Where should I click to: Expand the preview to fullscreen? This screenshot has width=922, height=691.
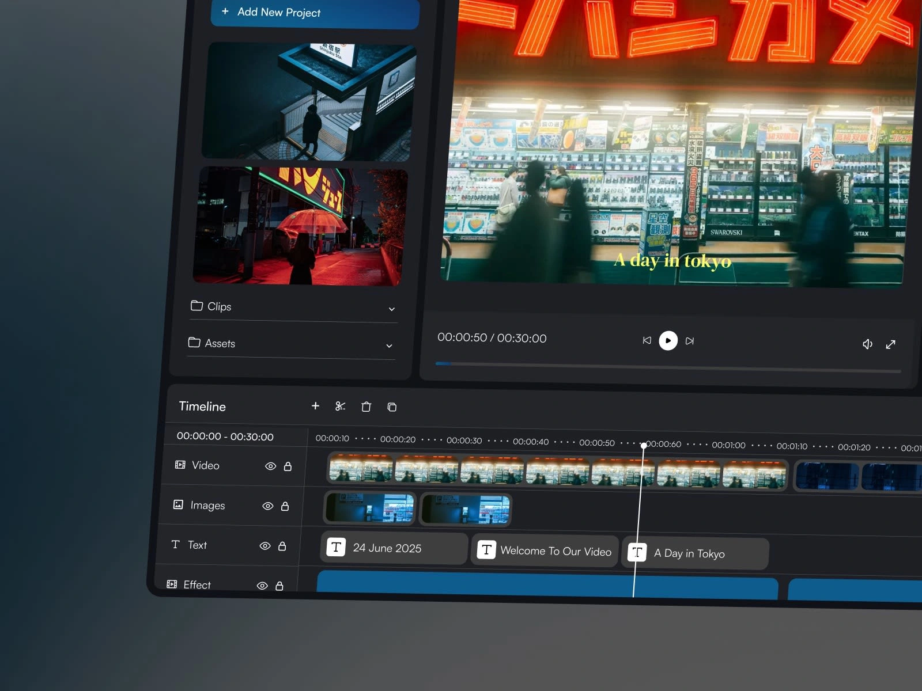(890, 344)
